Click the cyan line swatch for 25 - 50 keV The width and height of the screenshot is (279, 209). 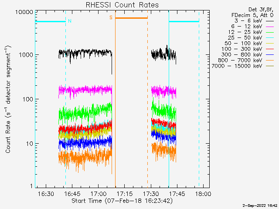pyautogui.click(x=270, y=38)
